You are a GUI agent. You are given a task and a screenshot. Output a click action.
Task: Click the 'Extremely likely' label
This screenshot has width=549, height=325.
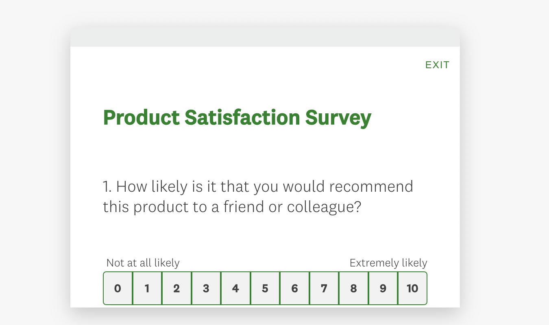point(388,263)
